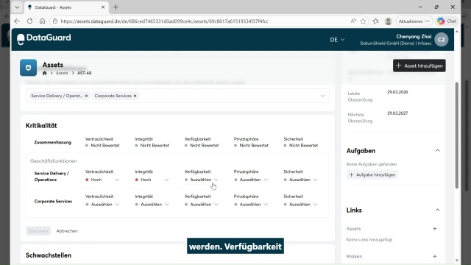Image resolution: width=471 pixels, height=265 pixels.
Task: Click Asset hinzufügen button
Action: click(419, 66)
